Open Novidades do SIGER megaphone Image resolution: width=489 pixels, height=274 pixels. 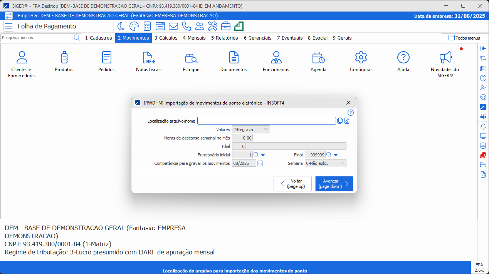pos(445,65)
